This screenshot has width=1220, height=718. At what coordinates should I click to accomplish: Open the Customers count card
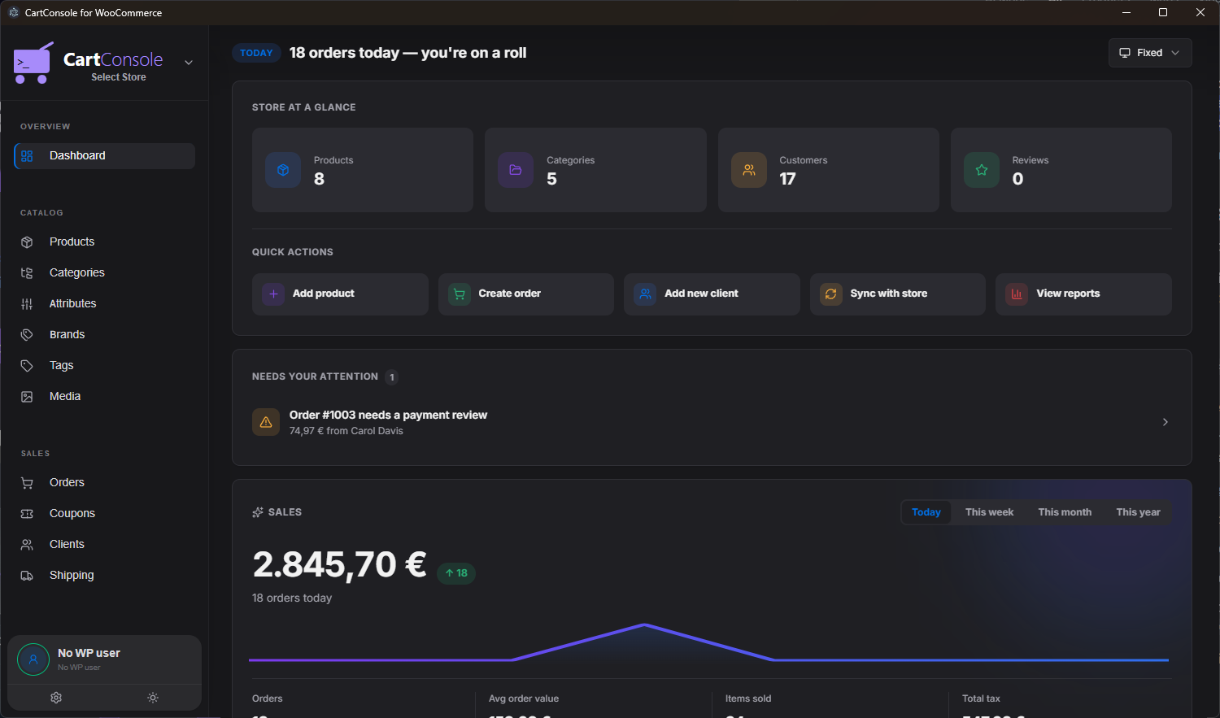click(829, 170)
